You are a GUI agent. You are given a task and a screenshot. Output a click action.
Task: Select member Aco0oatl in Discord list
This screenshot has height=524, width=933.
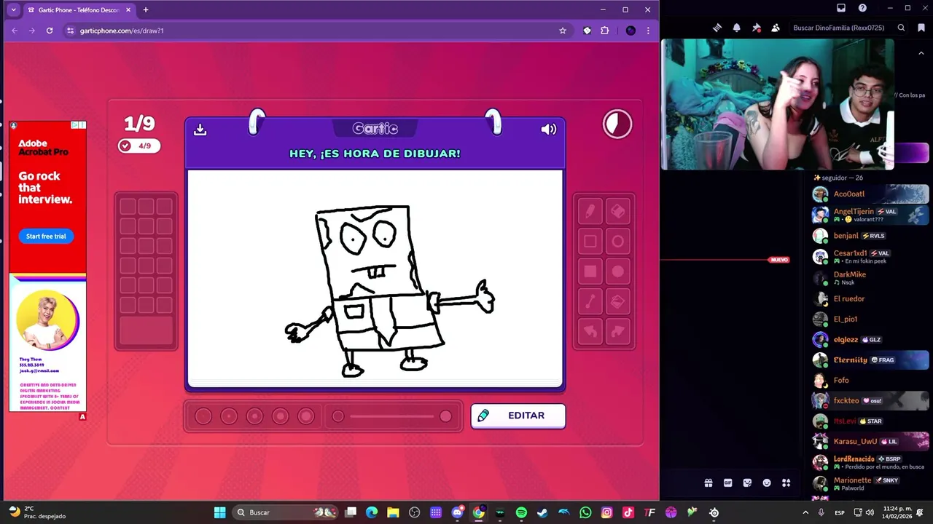tap(870, 194)
